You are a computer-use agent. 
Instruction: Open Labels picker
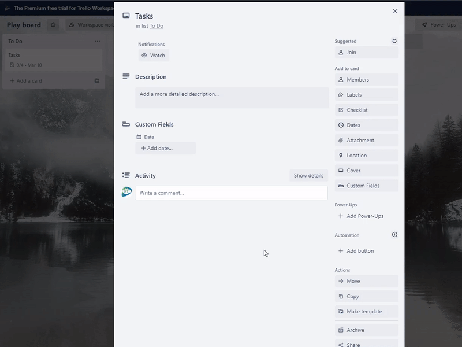point(367,95)
